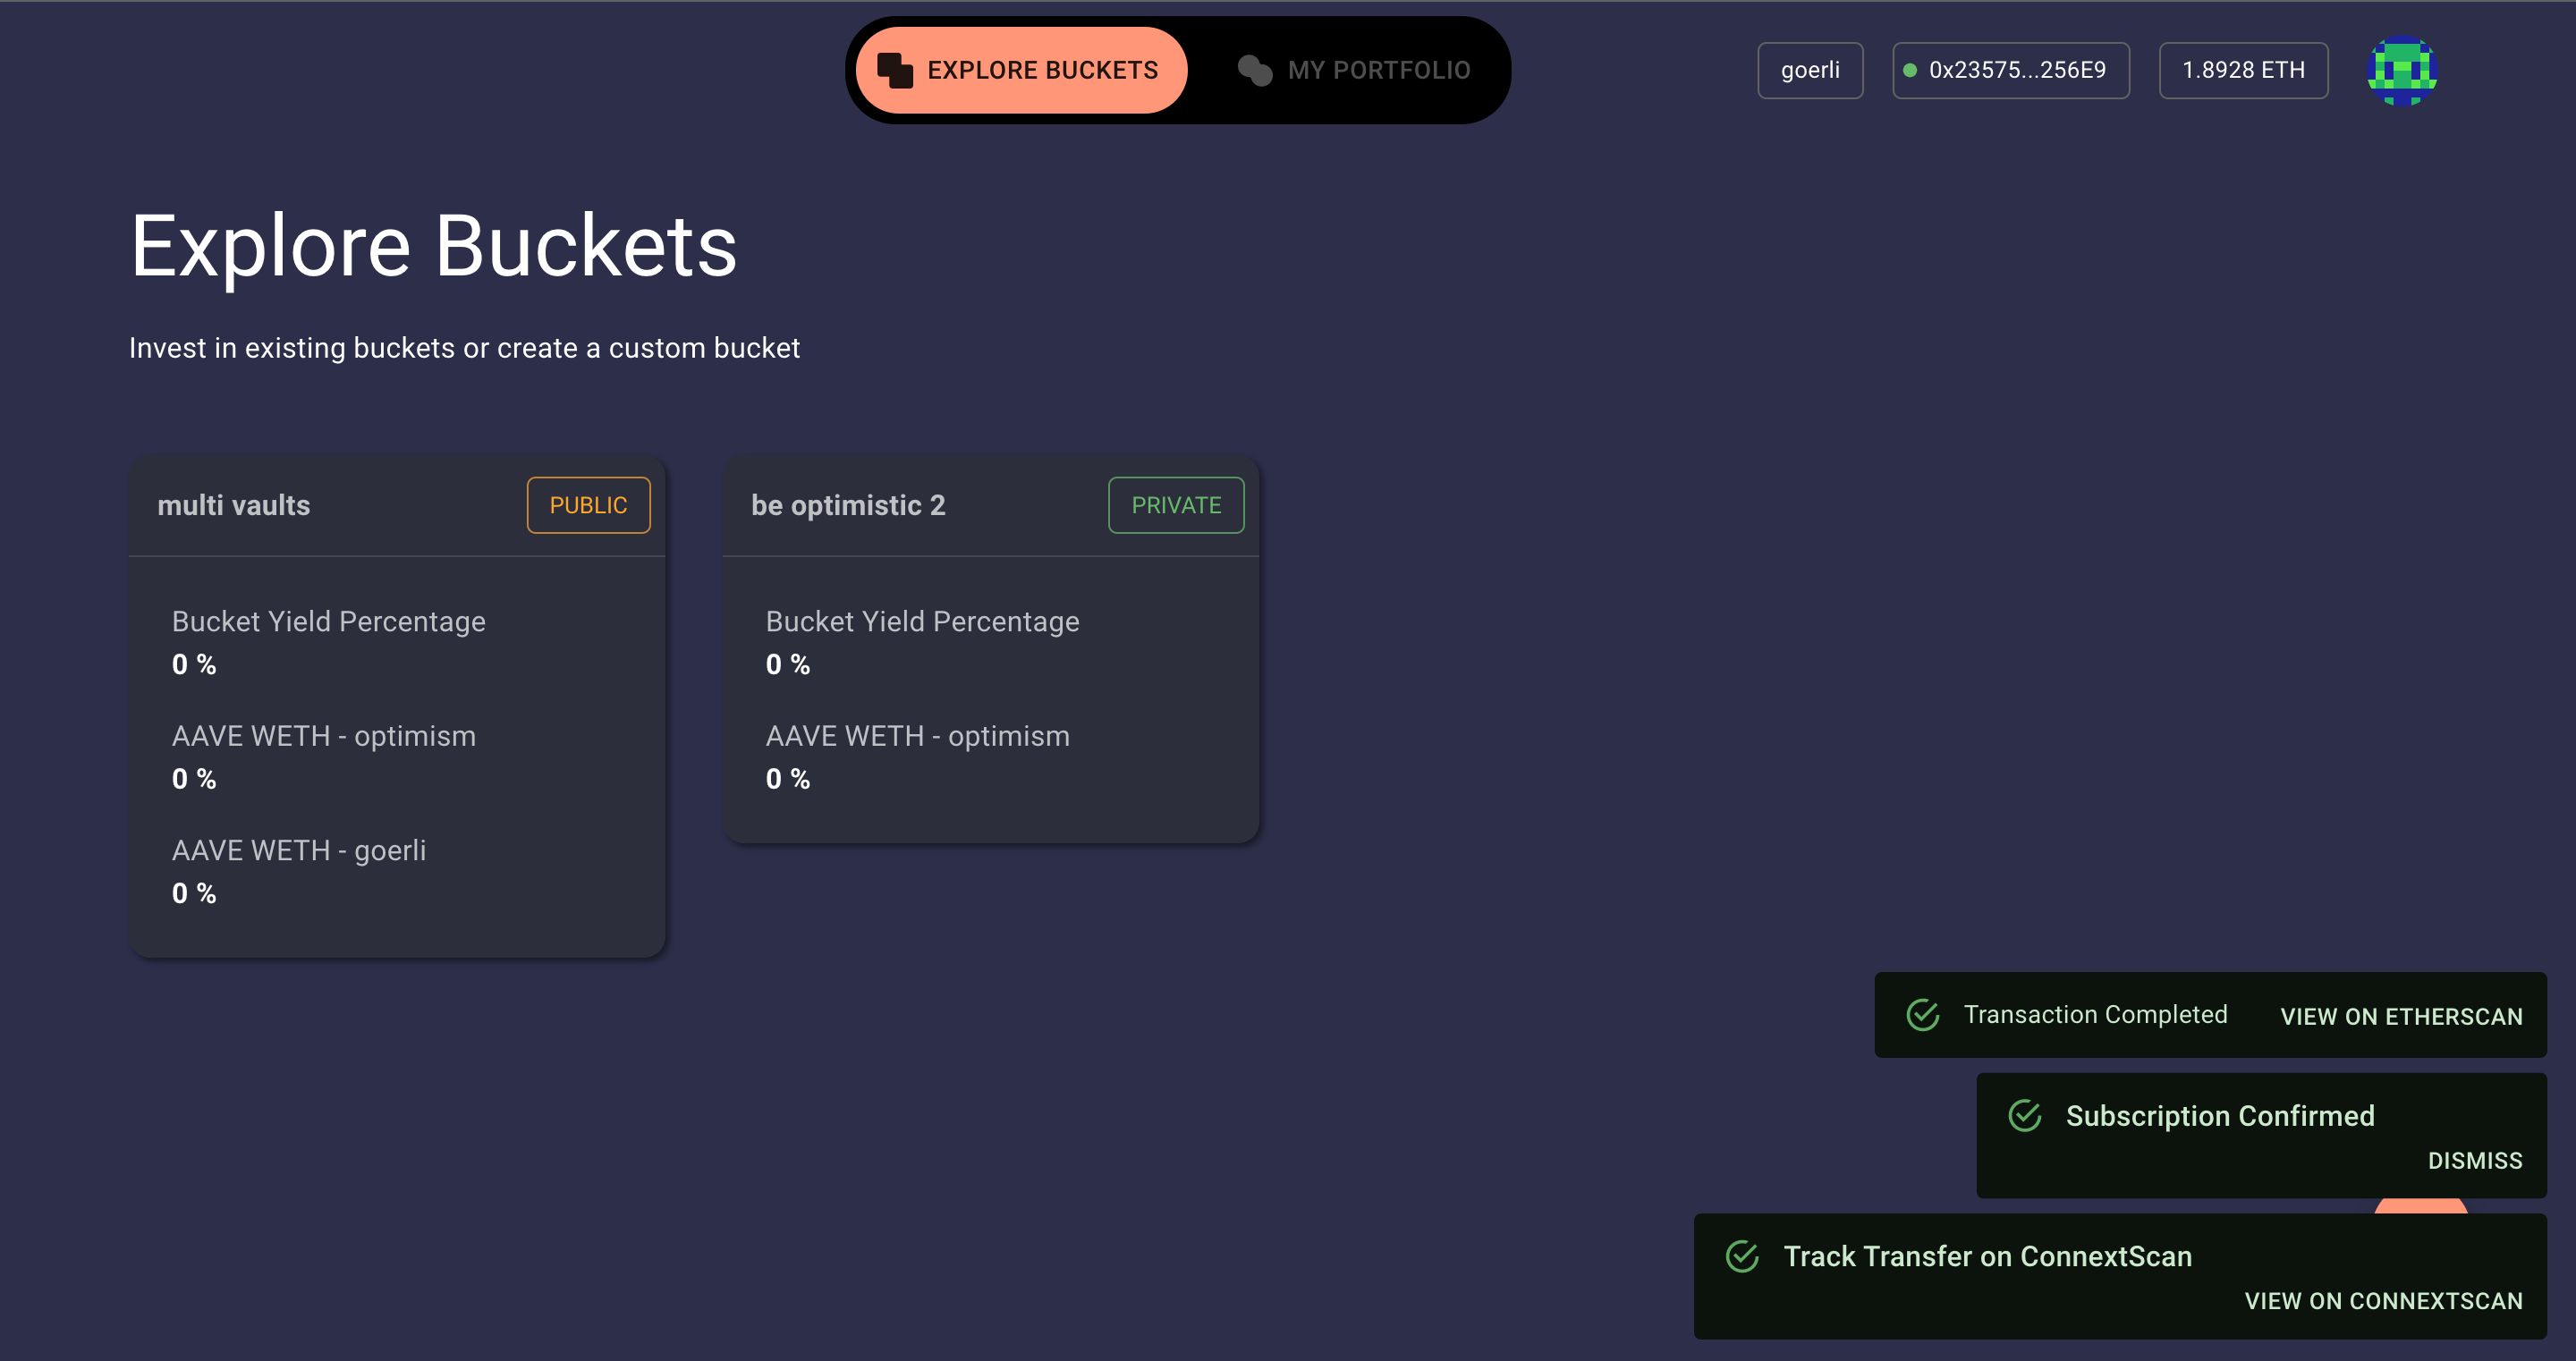Switch to Explore Buckets tab

pos(1017,68)
